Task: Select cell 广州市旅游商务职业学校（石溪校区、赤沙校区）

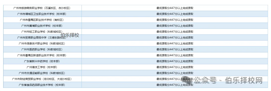Action: (x=42, y=8)
